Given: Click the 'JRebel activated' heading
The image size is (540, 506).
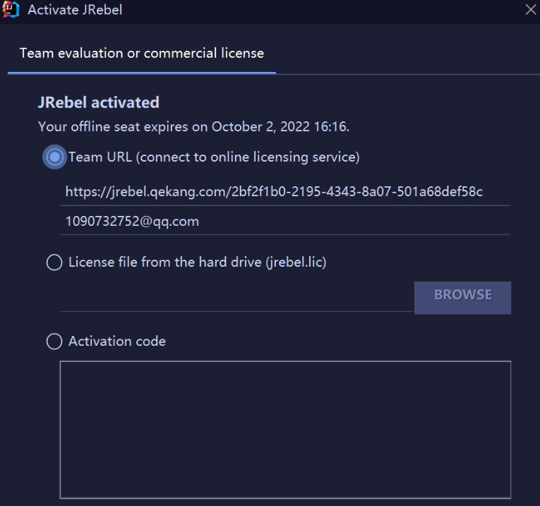Looking at the screenshot, I should pos(98,102).
